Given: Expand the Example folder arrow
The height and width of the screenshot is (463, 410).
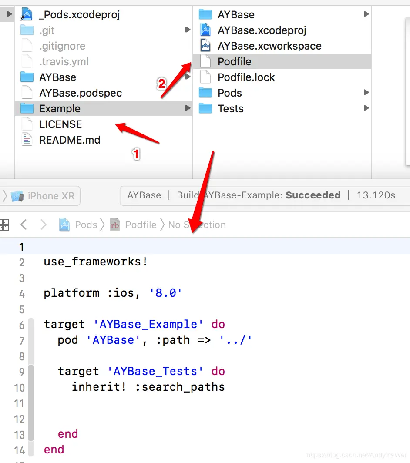Looking at the screenshot, I should pos(188,108).
